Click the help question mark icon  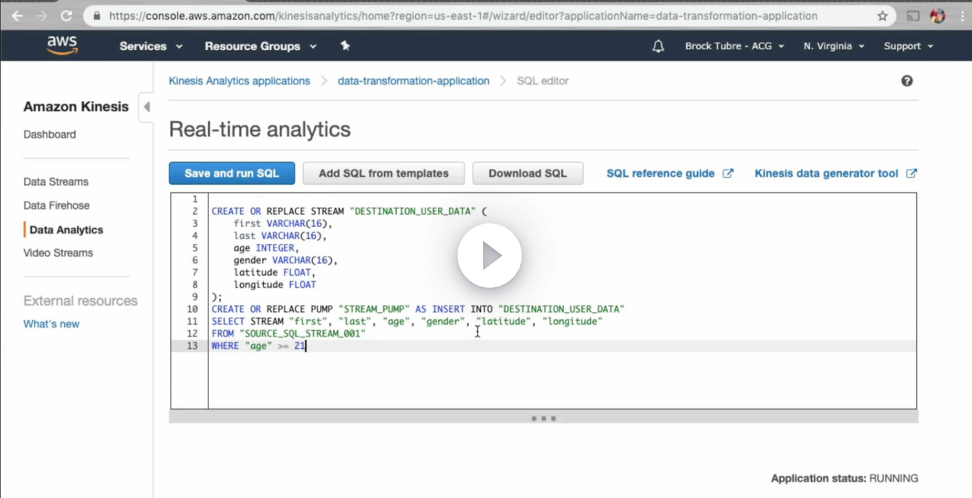(x=906, y=81)
